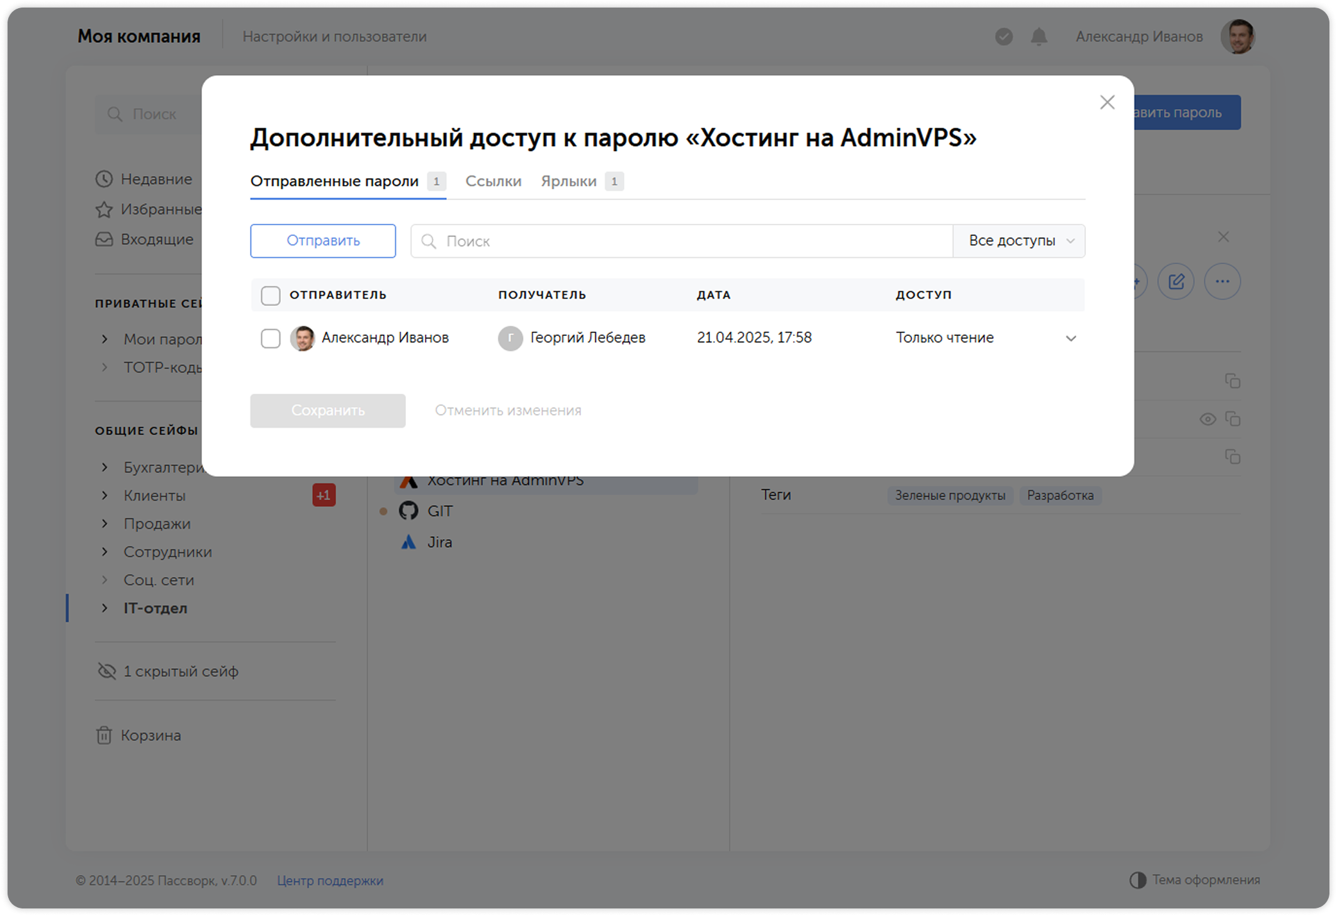The image size is (1337, 916).
Task: Click Георгий Лебедев recipient avatar
Action: tap(511, 338)
